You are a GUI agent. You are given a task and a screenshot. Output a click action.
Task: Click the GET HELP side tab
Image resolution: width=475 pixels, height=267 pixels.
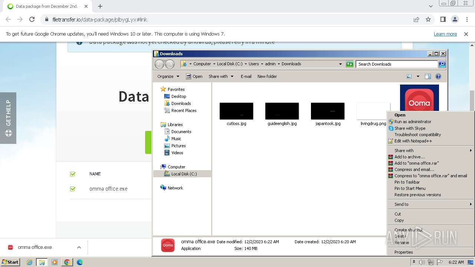pos(8,118)
